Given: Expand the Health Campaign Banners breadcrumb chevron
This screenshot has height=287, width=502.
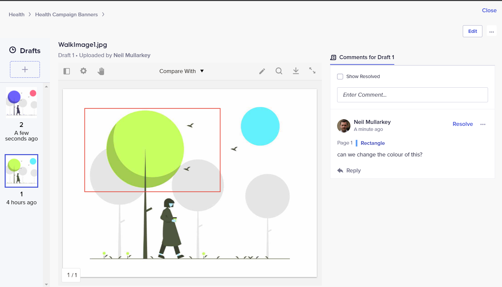Looking at the screenshot, I should coord(103,15).
